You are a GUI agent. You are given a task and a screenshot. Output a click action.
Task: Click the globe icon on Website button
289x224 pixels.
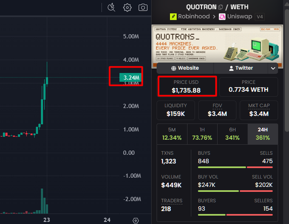tap(174, 68)
